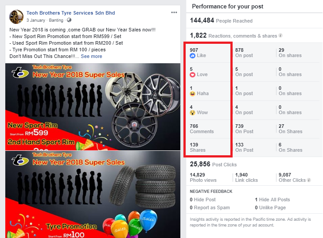Click the Teoh Brothers page profile picture

pyautogui.click(x=16, y=16)
